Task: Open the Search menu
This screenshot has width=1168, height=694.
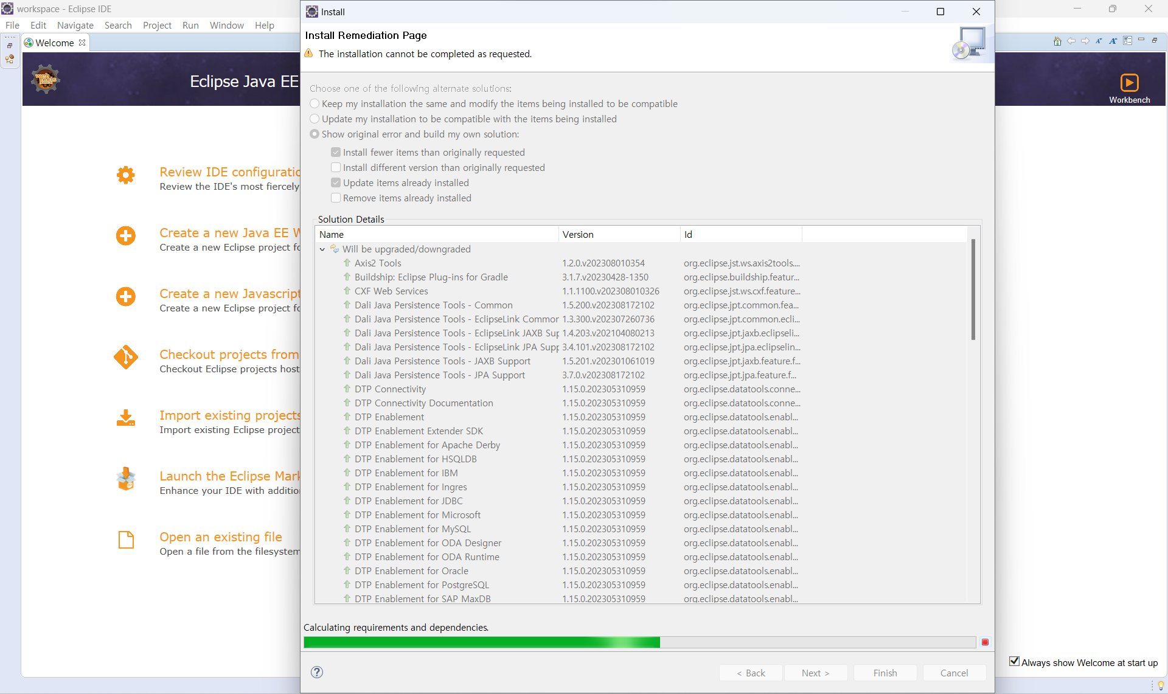Action: tap(118, 25)
